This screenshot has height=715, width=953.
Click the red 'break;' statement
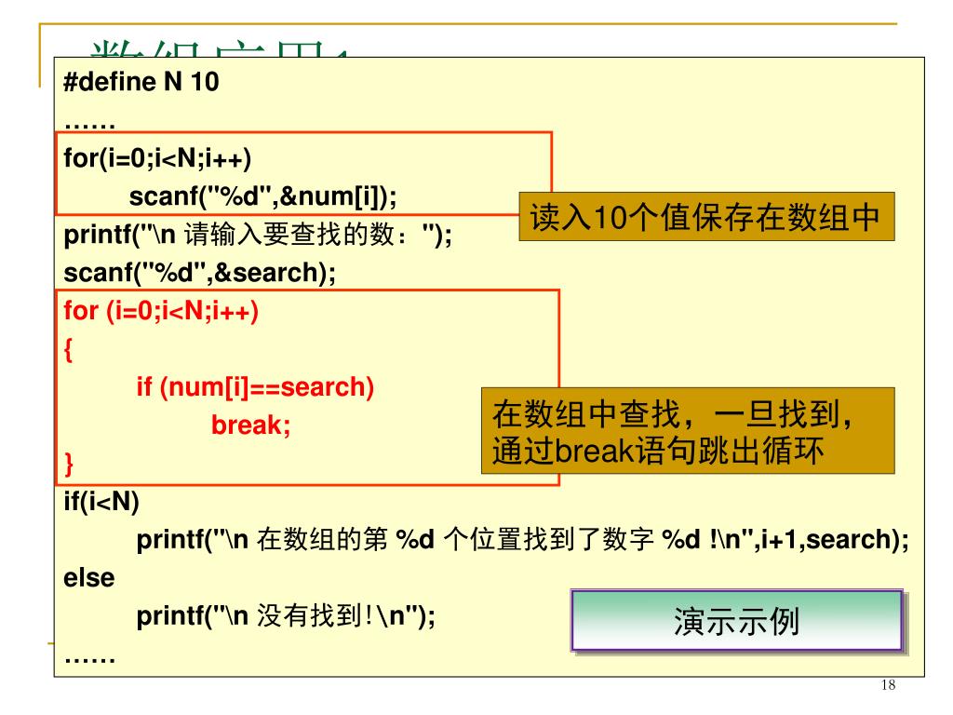pyautogui.click(x=250, y=425)
